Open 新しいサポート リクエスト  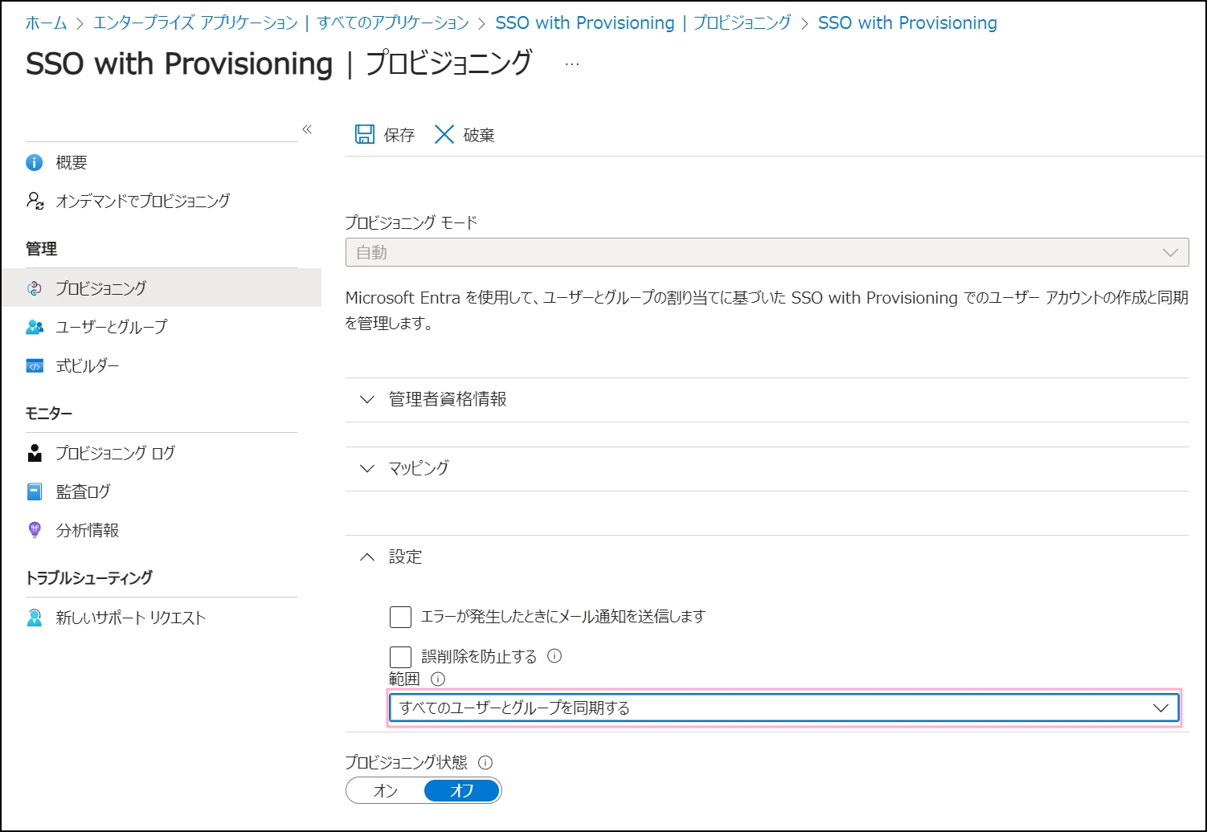click(x=130, y=618)
